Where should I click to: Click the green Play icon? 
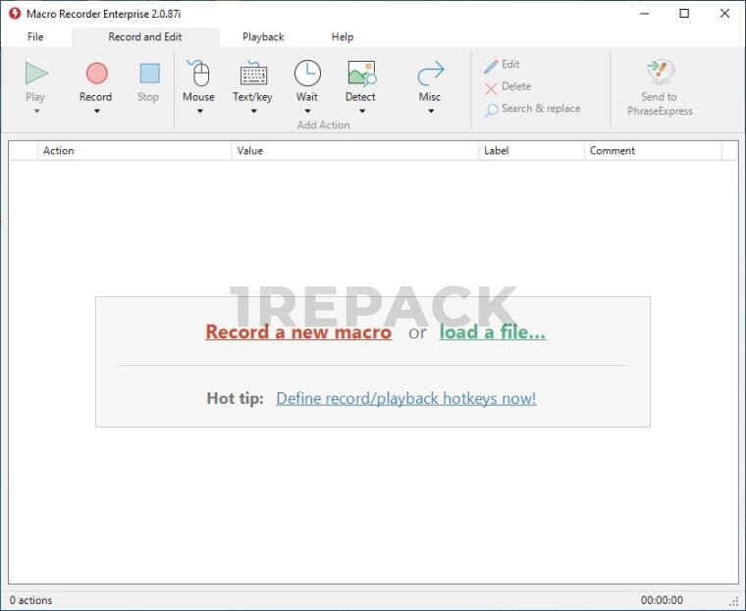pos(36,74)
